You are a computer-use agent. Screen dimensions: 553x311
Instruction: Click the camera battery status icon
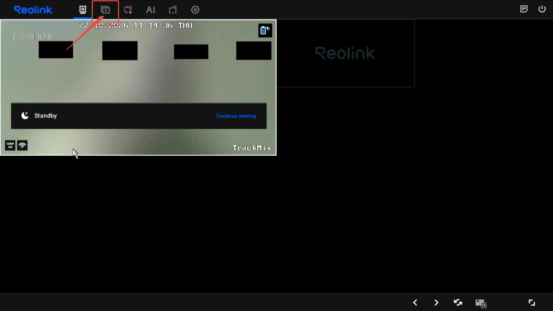point(265,30)
